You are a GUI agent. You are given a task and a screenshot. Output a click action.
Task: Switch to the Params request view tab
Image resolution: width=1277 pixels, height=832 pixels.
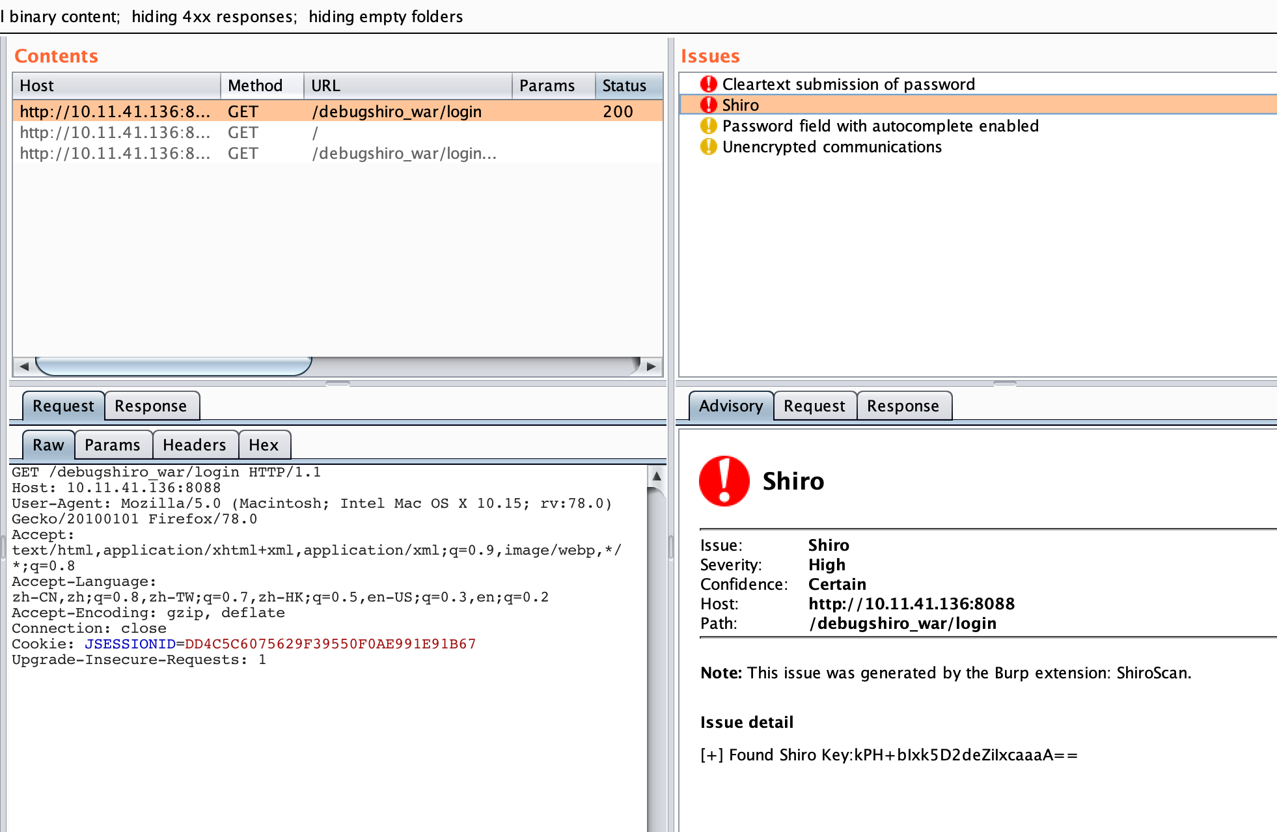click(x=112, y=445)
